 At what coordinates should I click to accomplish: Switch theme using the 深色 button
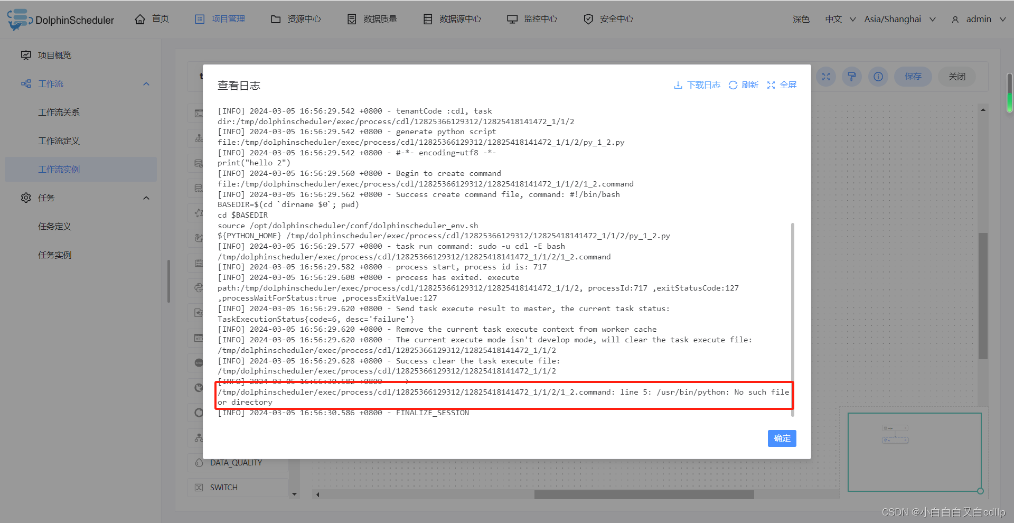point(801,19)
